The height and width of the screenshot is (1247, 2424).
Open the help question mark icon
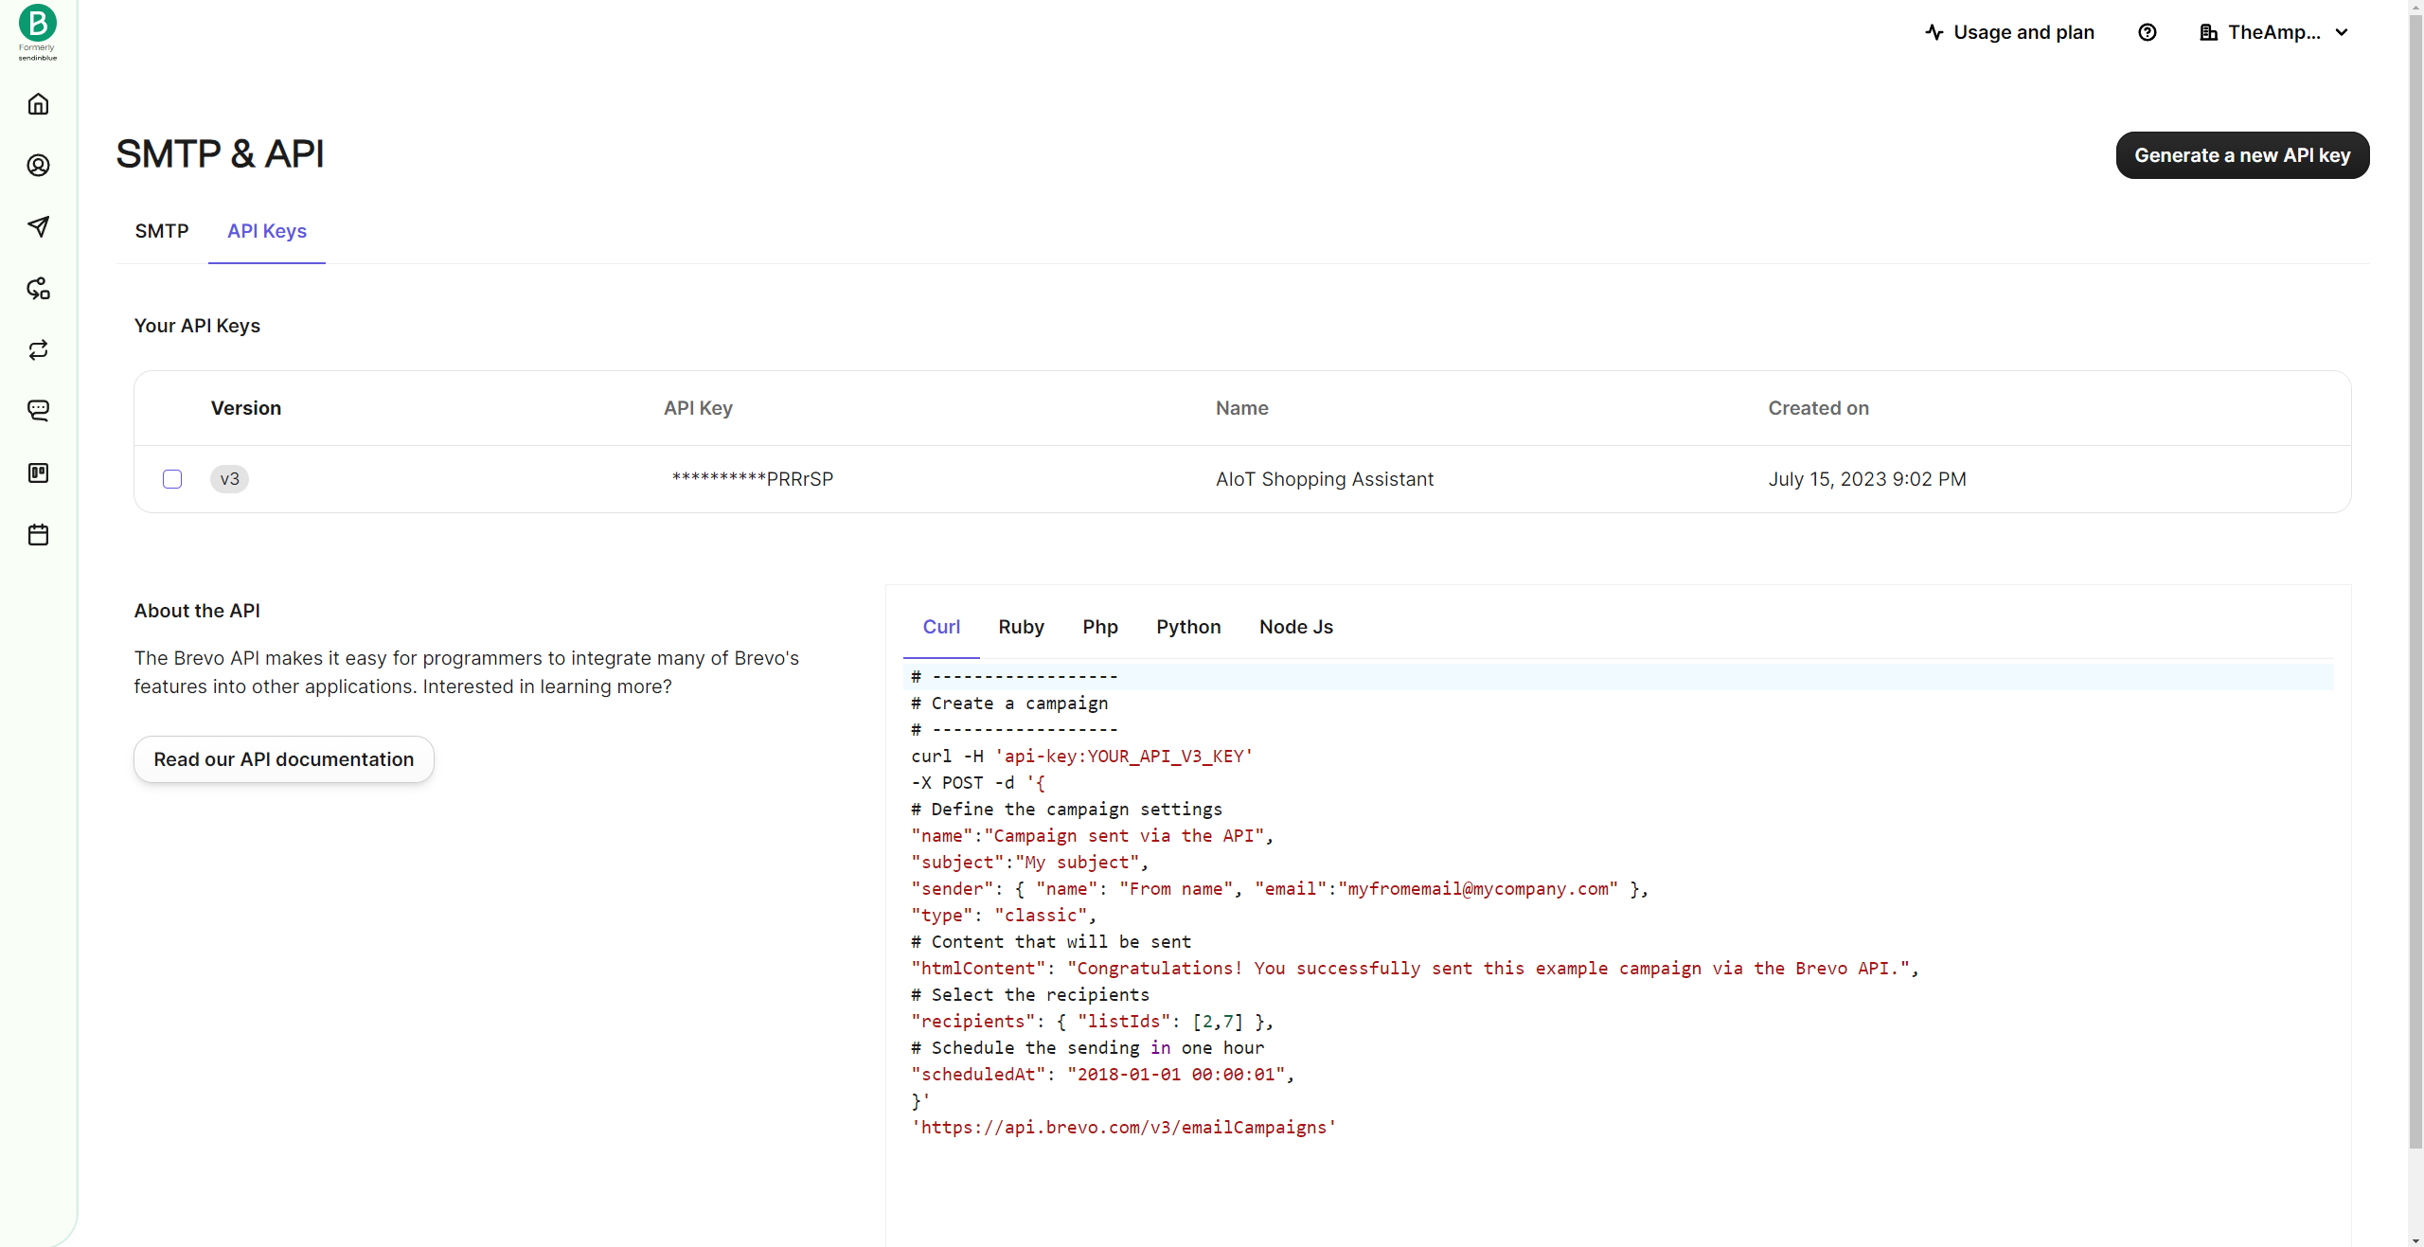[2147, 31]
